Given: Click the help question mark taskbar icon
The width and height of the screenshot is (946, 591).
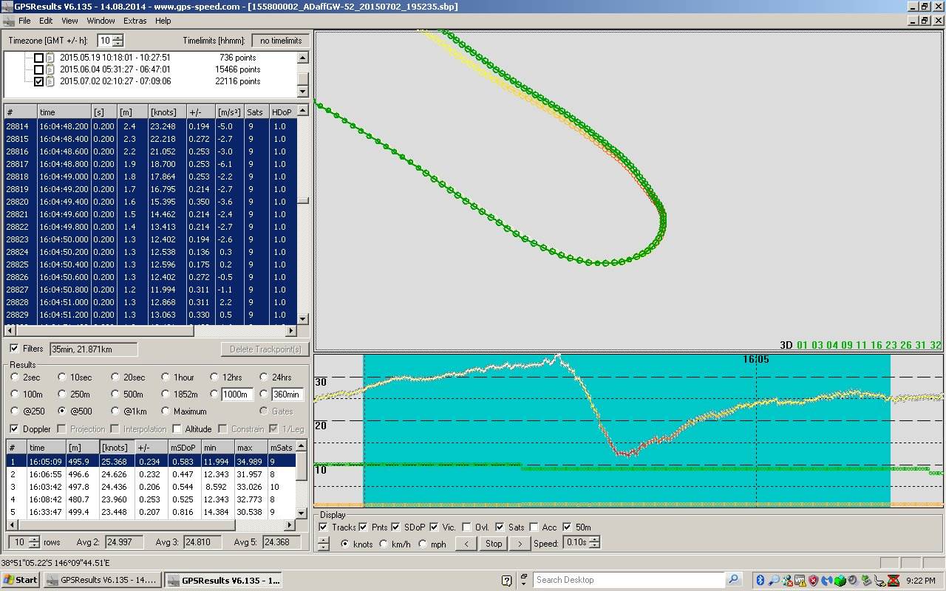Looking at the screenshot, I should click(x=506, y=580).
